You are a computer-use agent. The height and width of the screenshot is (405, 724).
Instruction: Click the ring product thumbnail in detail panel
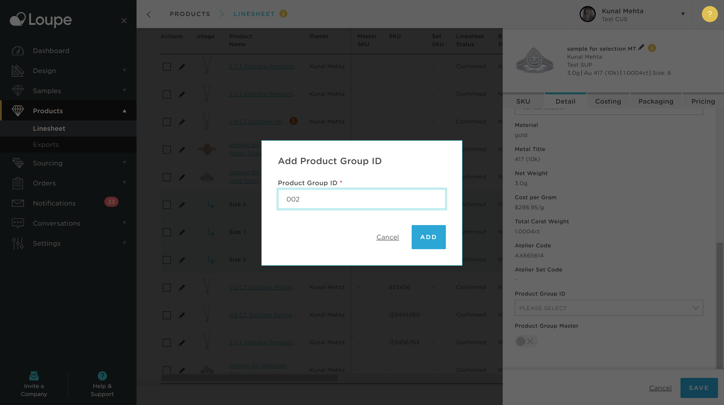pos(535,60)
